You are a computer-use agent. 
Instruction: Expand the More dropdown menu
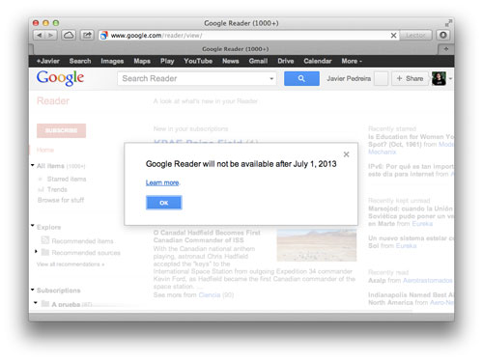[352, 61]
